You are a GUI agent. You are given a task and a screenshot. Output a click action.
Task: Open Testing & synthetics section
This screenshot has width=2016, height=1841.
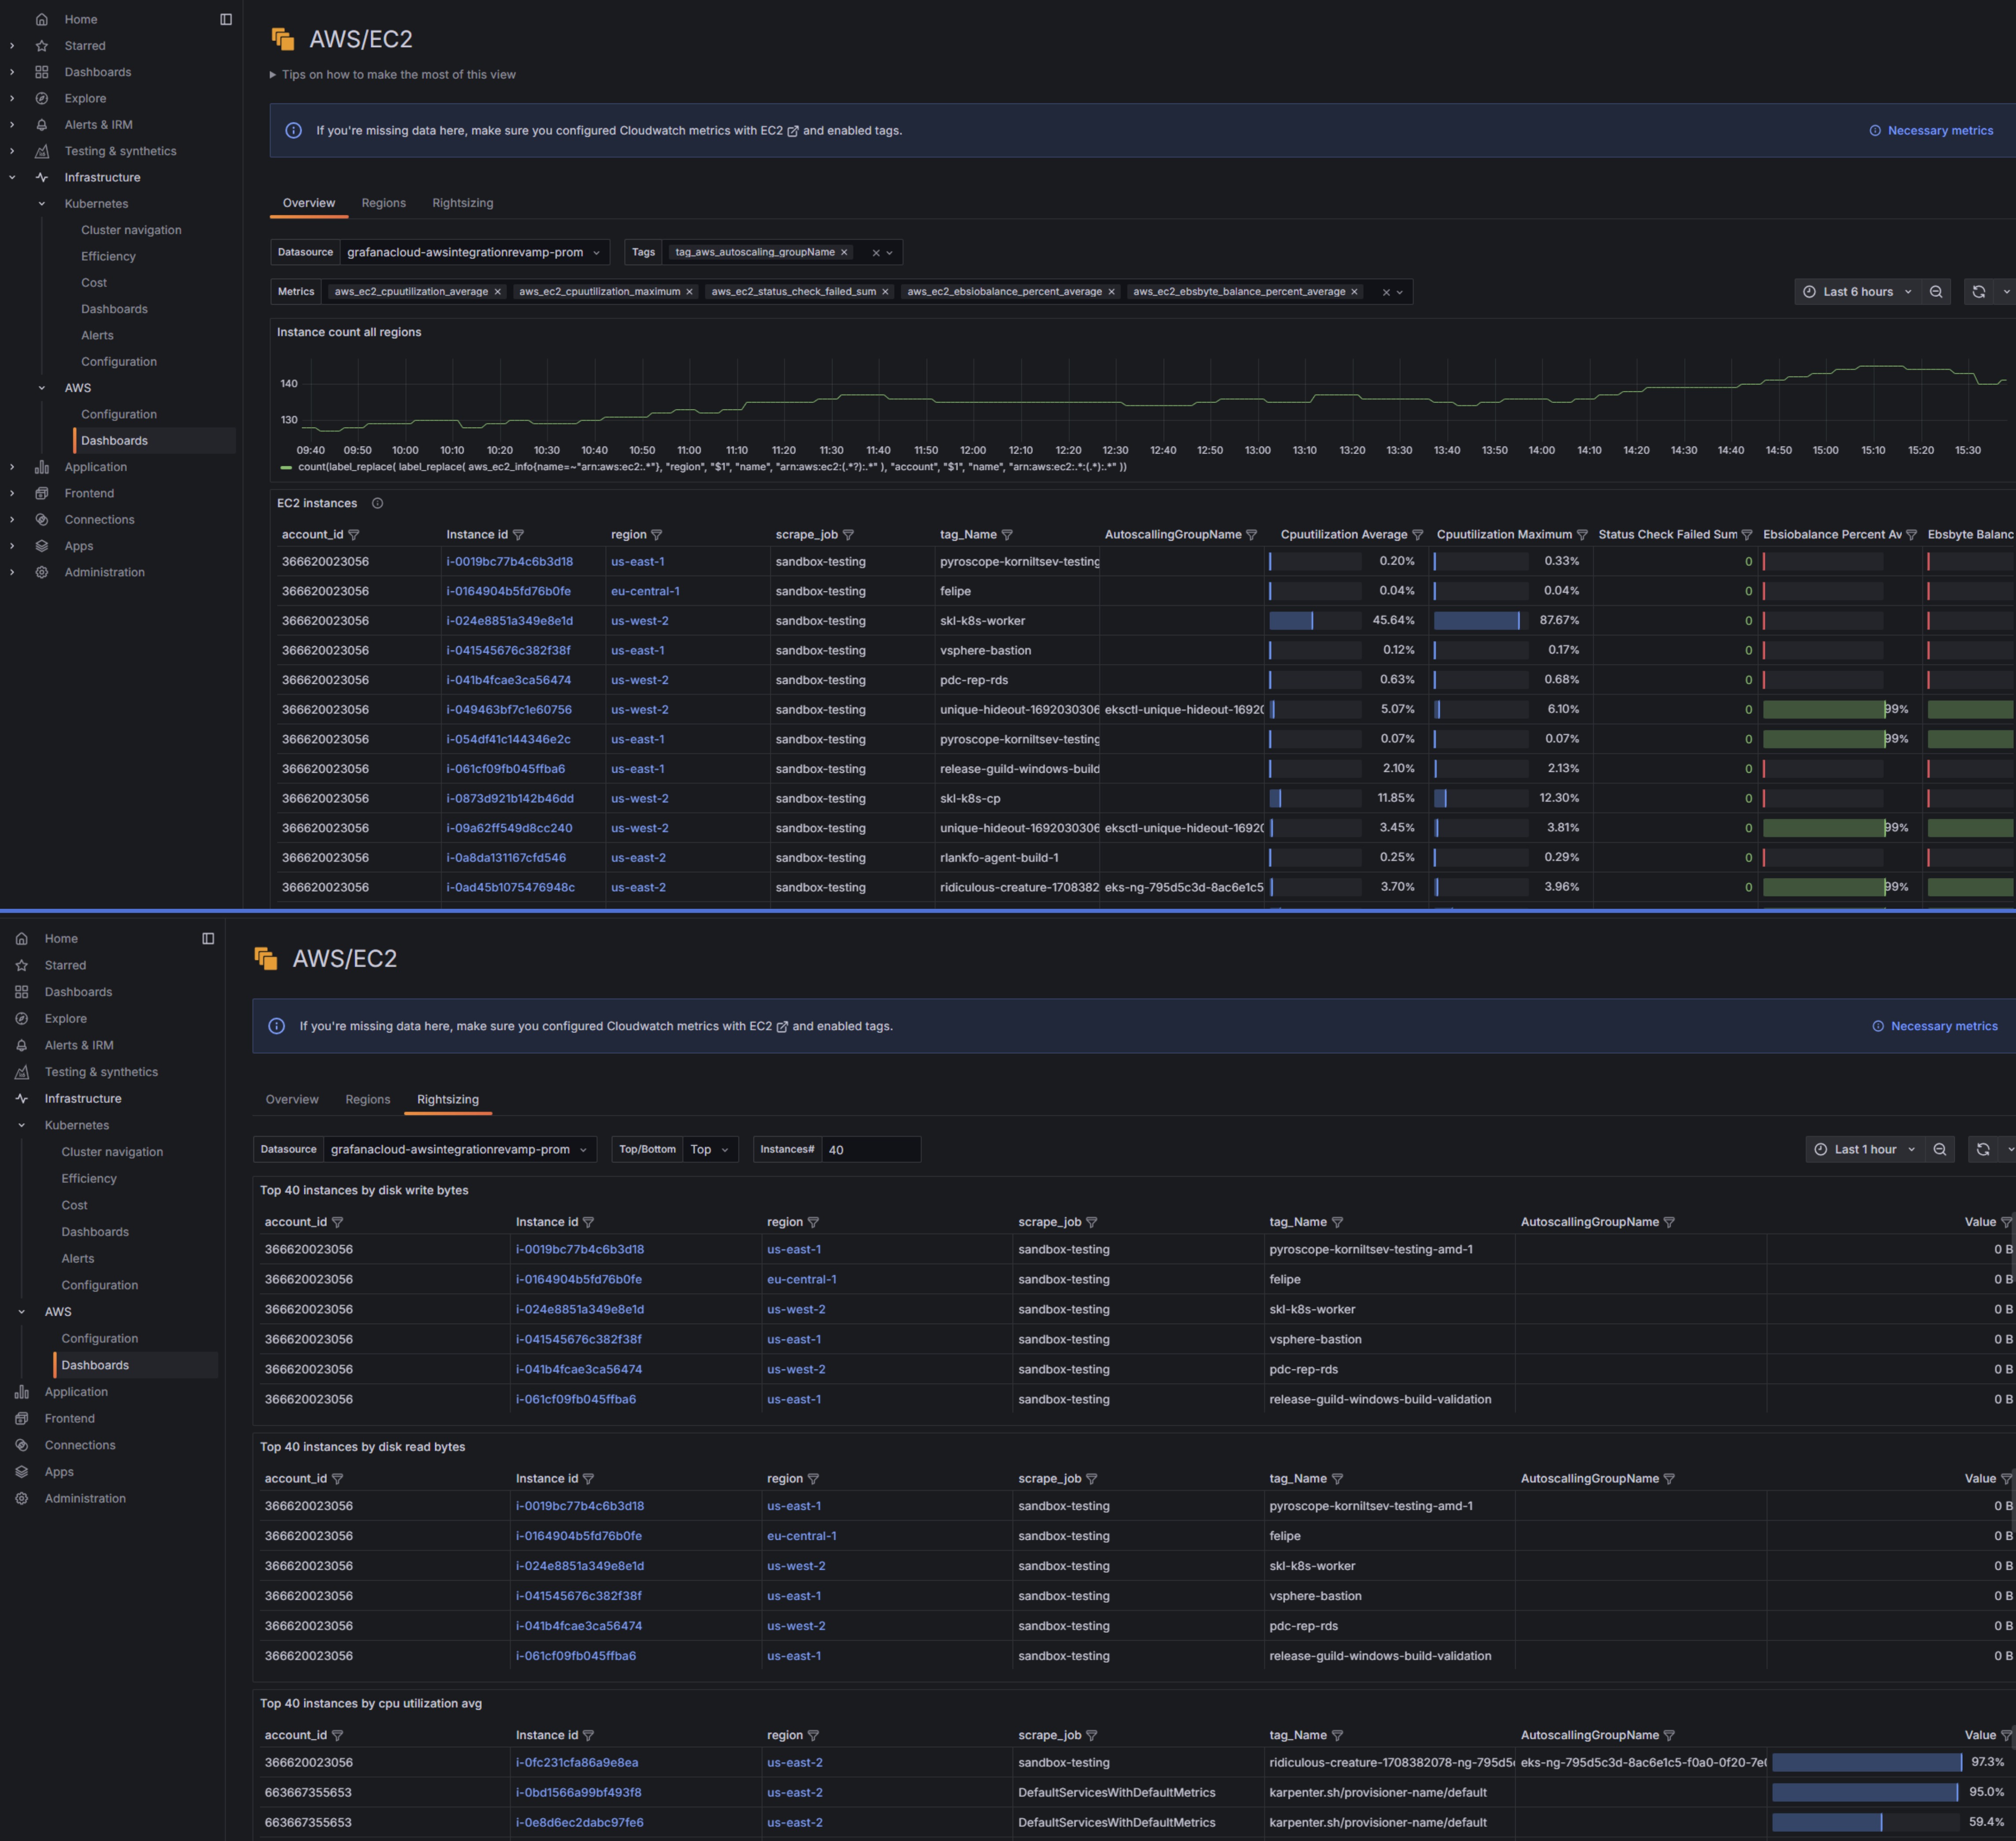tap(120, 151)
